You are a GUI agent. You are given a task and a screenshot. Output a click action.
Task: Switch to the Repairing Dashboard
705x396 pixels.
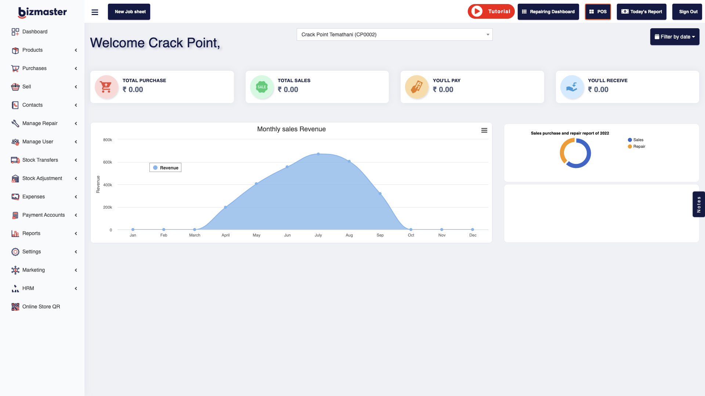(x=548, y=12)
